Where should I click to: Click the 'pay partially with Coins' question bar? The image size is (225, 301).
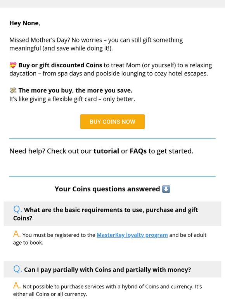[x=112, y=269]
